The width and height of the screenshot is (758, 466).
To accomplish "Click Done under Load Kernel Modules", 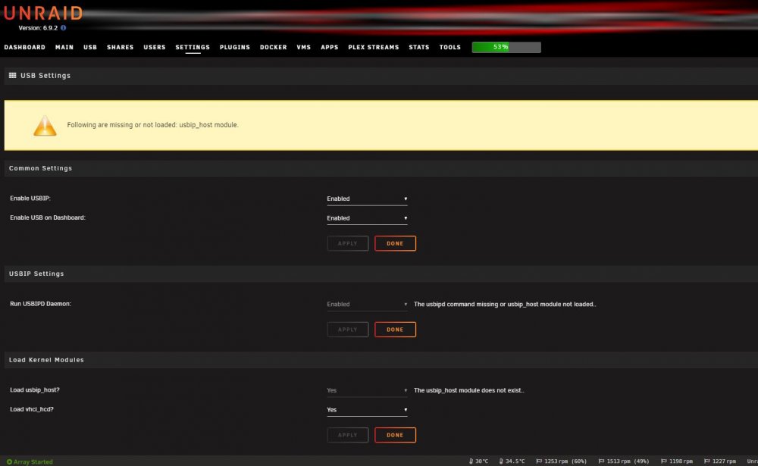I will click(x=395, y=435).
